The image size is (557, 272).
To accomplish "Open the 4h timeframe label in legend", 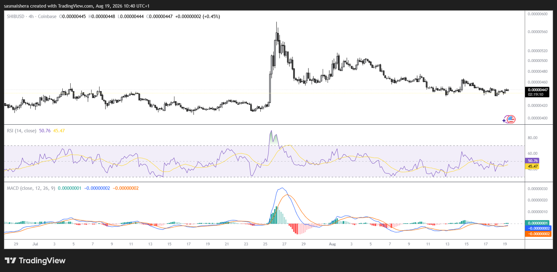I will tap(31, 16).
